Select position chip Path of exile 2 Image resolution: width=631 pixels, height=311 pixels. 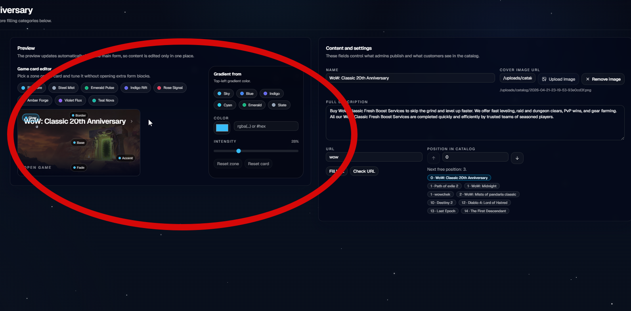(x=444, y=186)
